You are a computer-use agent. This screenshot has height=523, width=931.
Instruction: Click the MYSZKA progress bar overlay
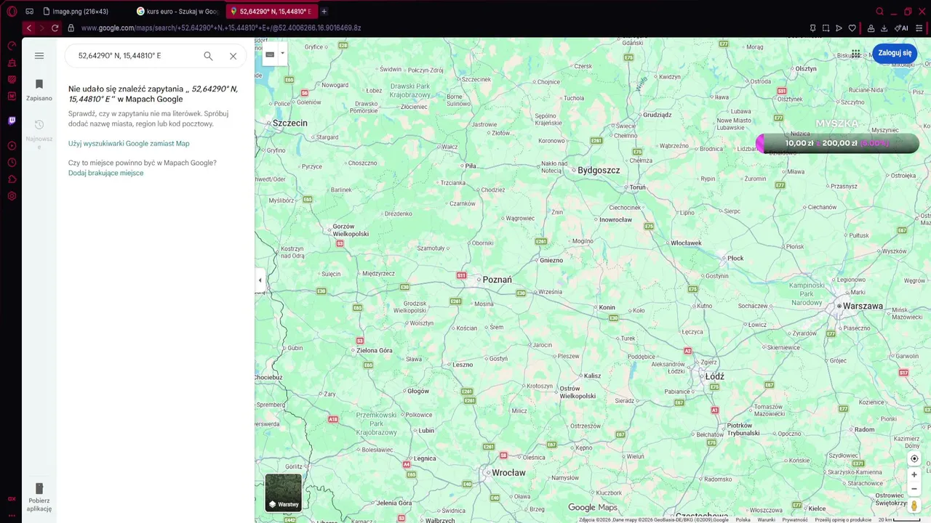pos(838,143)
